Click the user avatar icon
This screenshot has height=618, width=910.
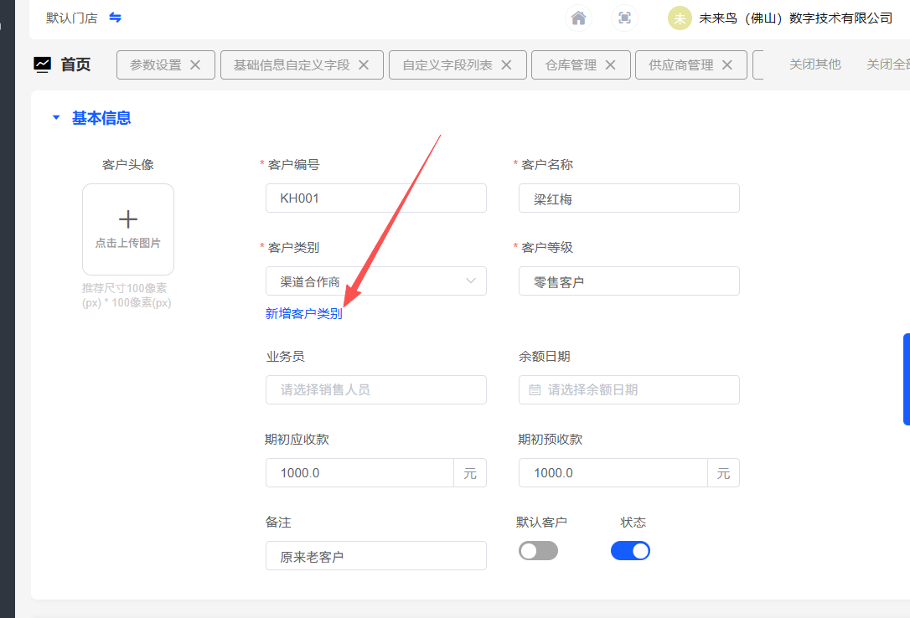680,18
